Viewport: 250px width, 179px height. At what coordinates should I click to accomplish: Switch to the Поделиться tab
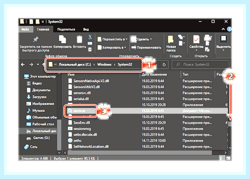(x=66, y=29)
